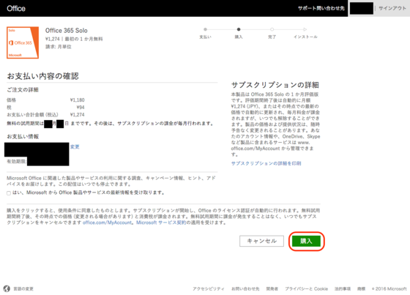Click the 支払い step dot in progress bar

205,29
